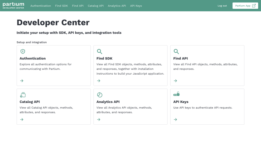Click the Analytics API pie chart icon
Image resolution: width=261 pixels, height=144 pixels.
click(x=99, y=95)
